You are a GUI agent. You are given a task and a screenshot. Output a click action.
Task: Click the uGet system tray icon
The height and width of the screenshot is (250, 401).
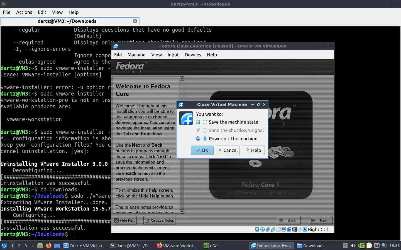[361, 246]
